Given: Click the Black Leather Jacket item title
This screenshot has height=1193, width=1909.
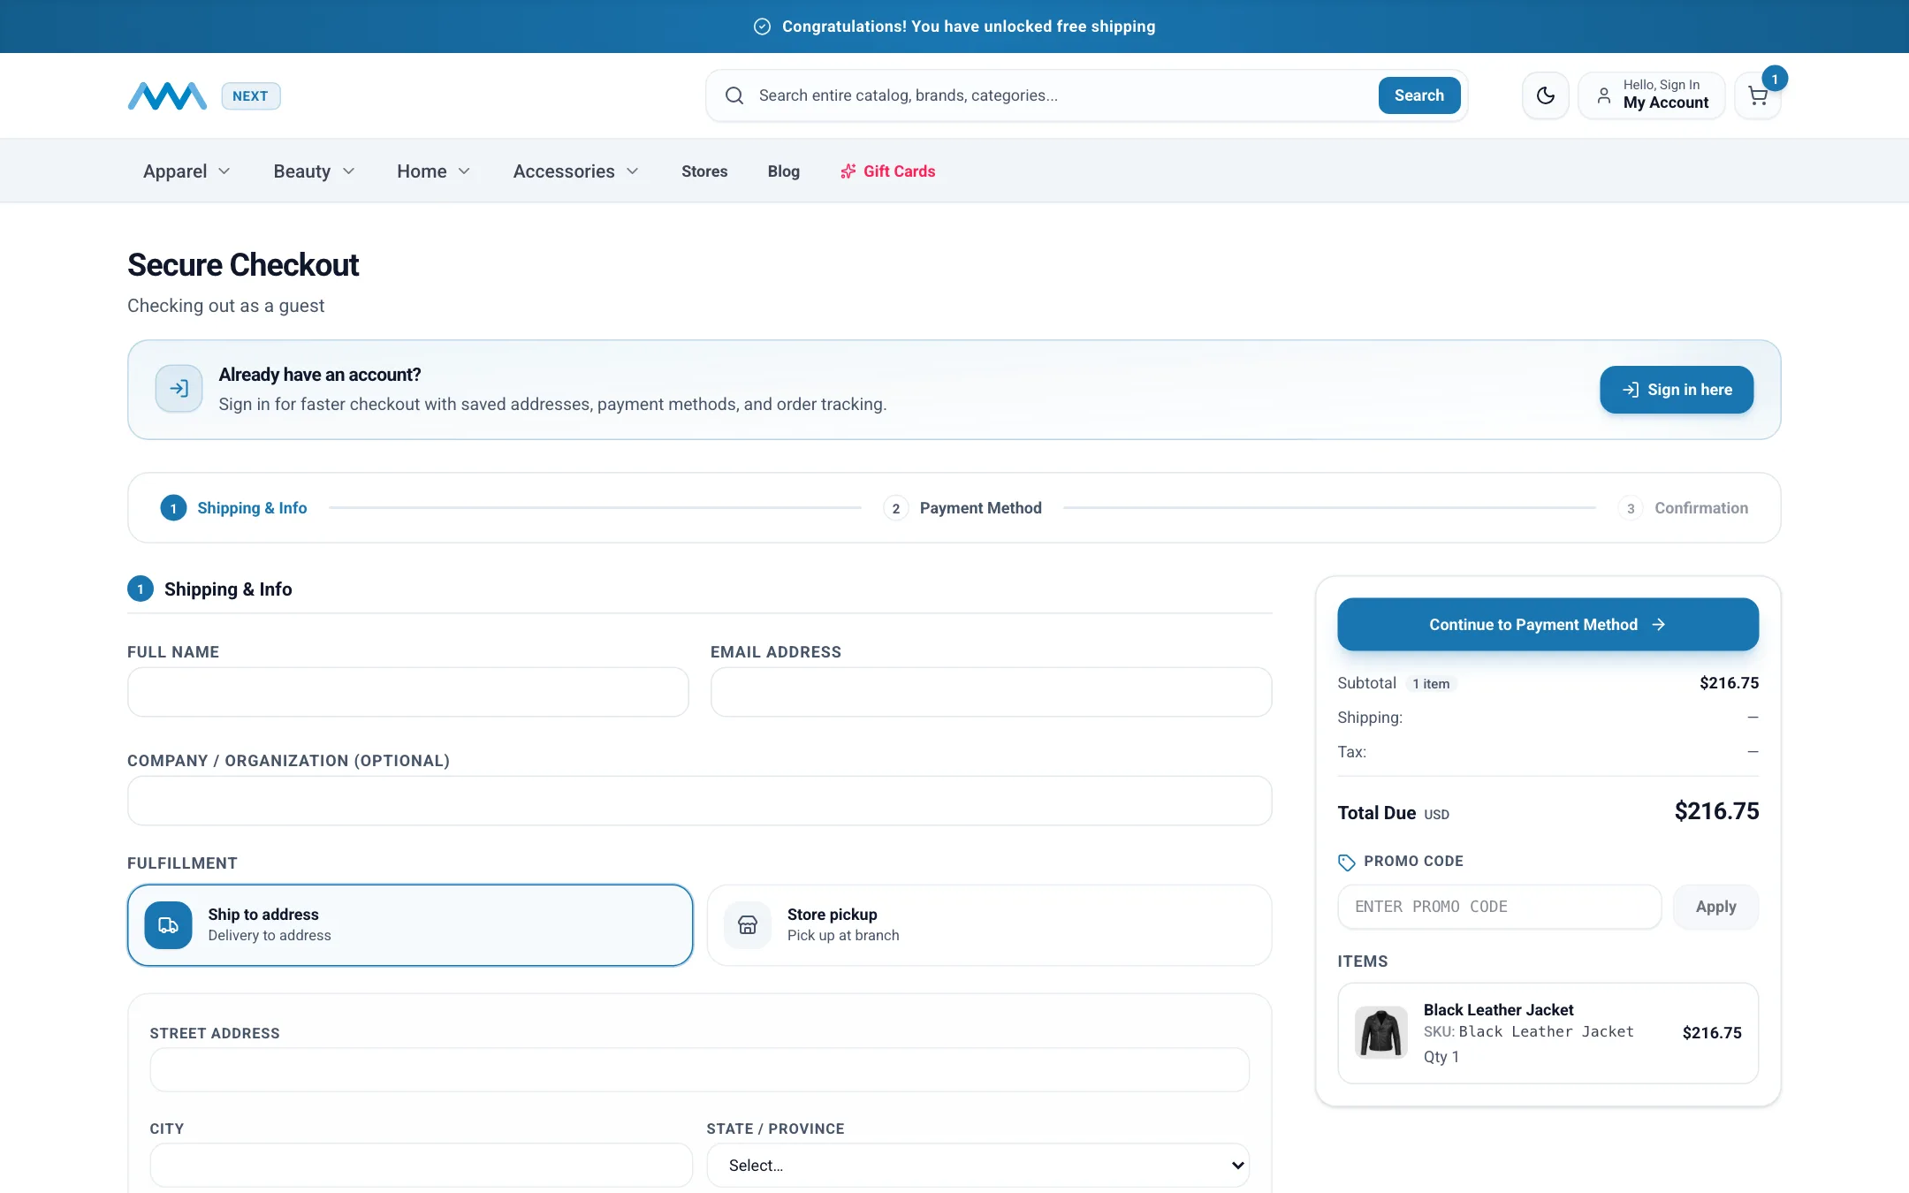Looking at the screenshot, I should point(1499,1010).
